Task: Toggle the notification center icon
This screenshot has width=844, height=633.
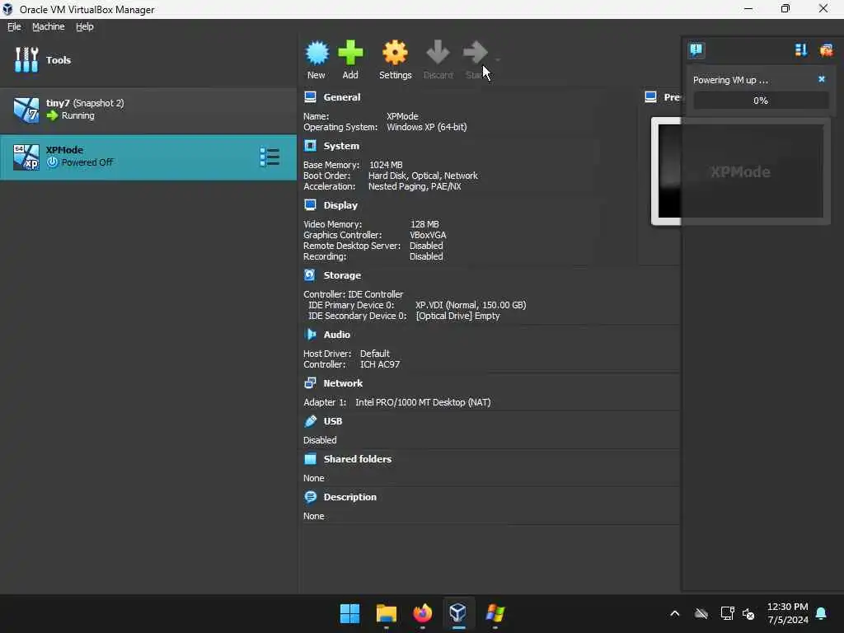Action: (x=696, y=50)
